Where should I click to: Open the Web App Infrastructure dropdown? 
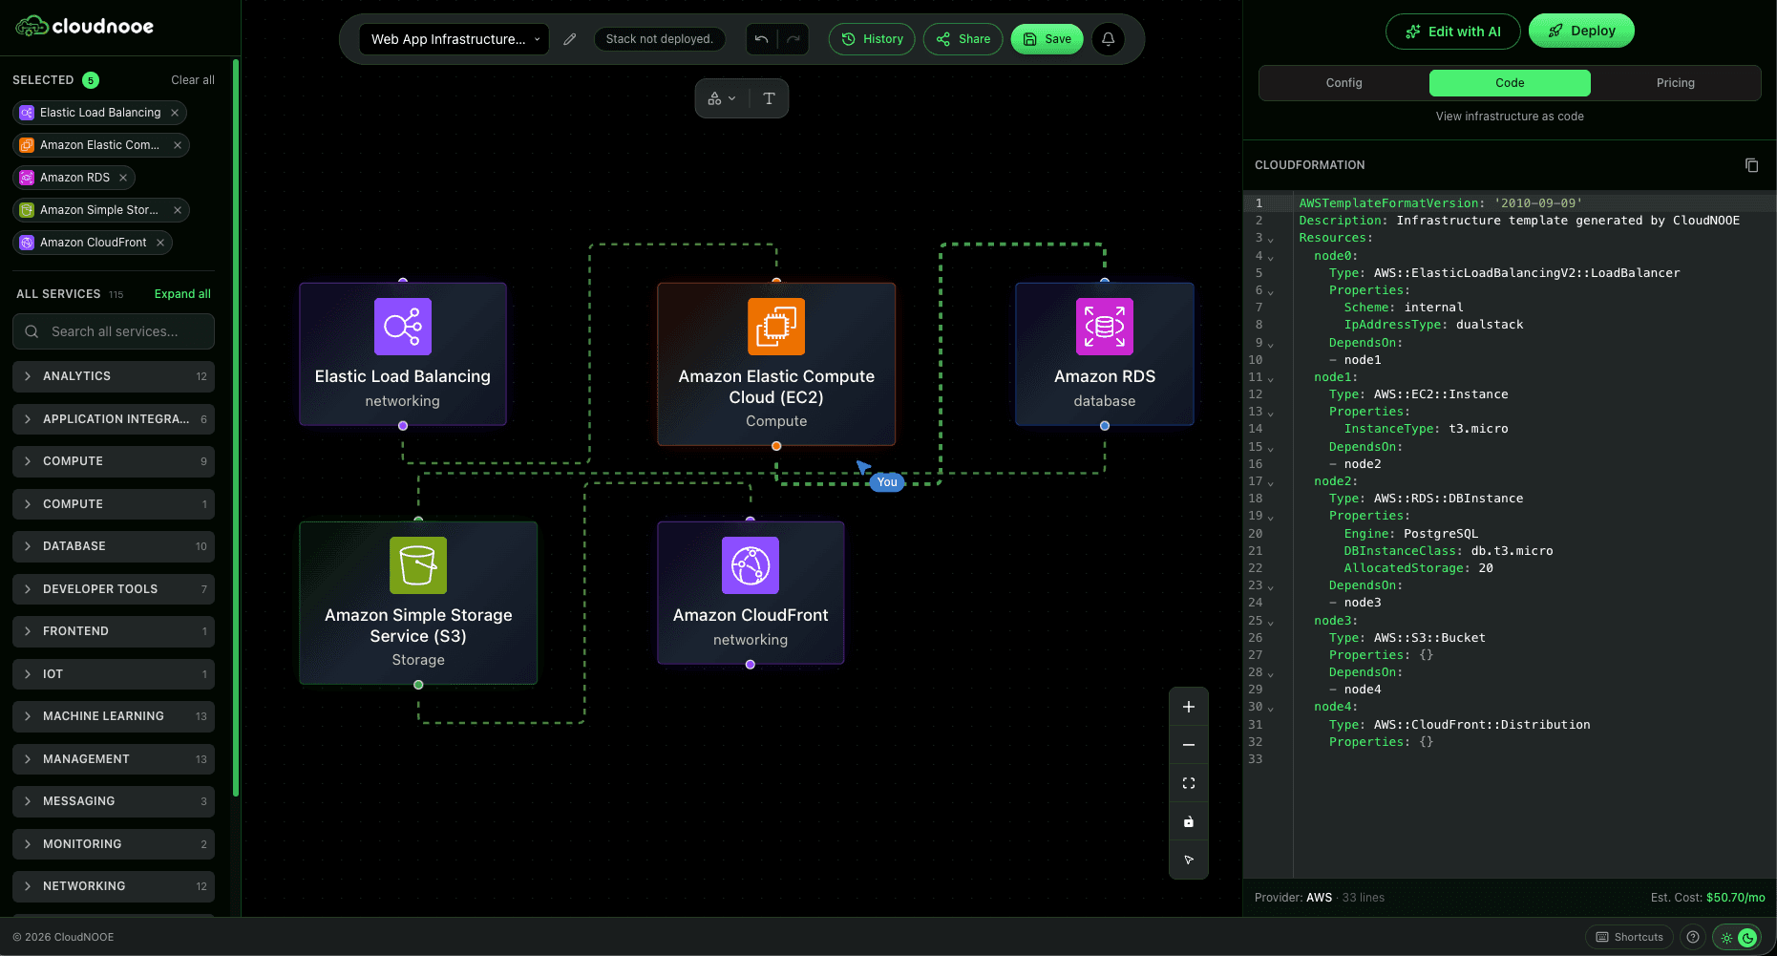pyautogui.click(x=455, y=39)
